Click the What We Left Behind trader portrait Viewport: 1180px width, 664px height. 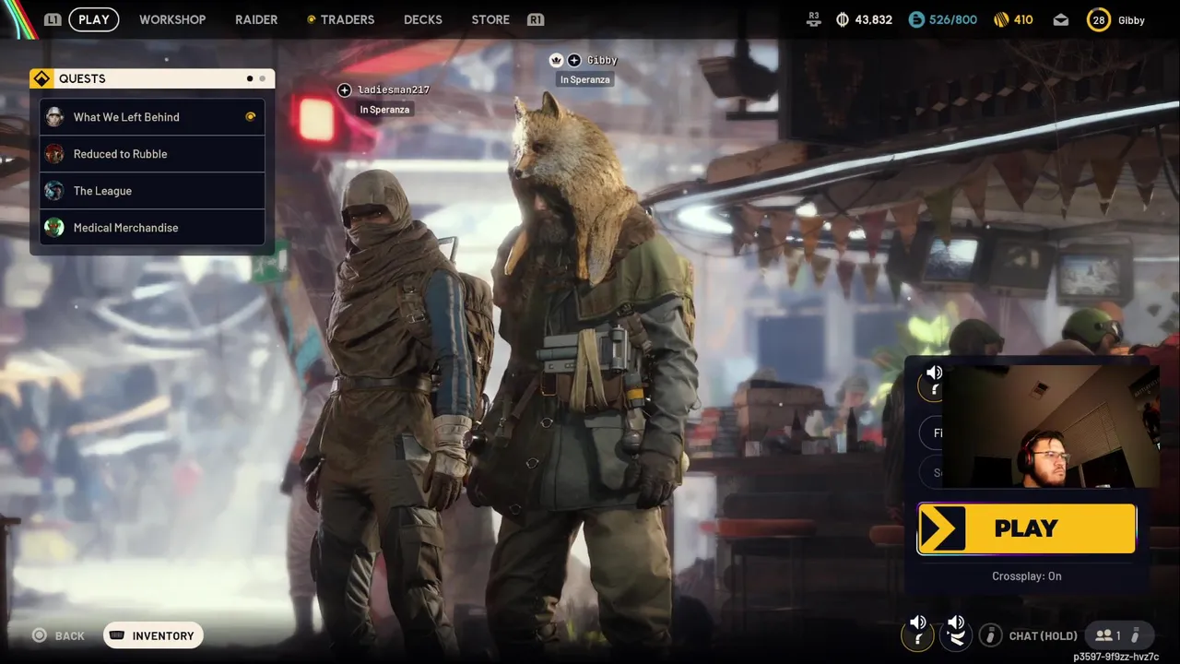[54, 117]
